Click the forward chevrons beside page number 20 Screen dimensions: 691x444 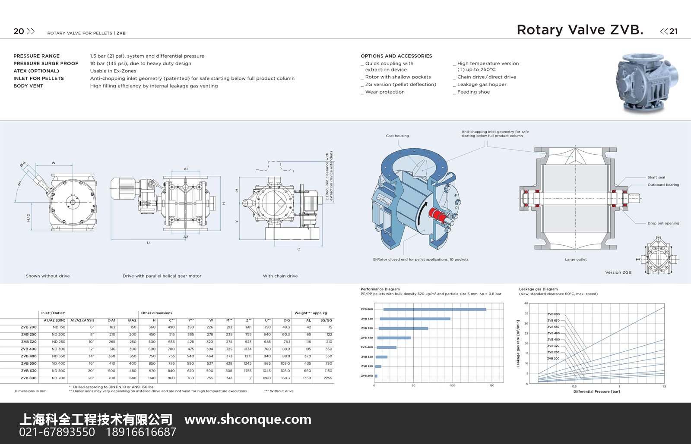31,31
